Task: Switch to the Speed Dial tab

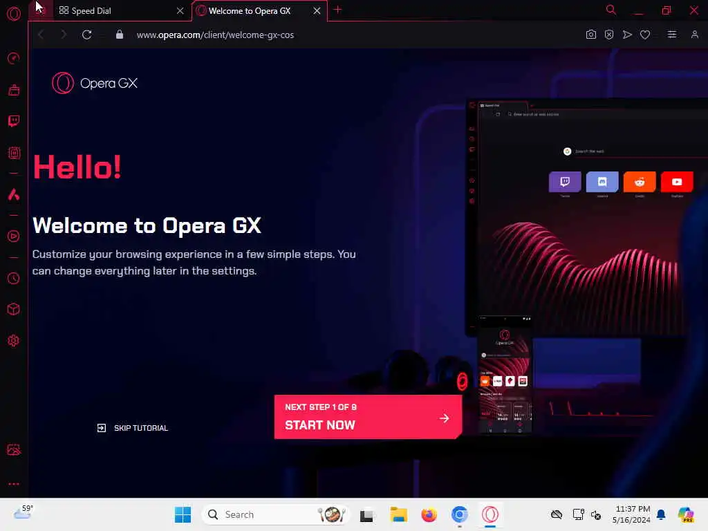Action: point(120,11)
